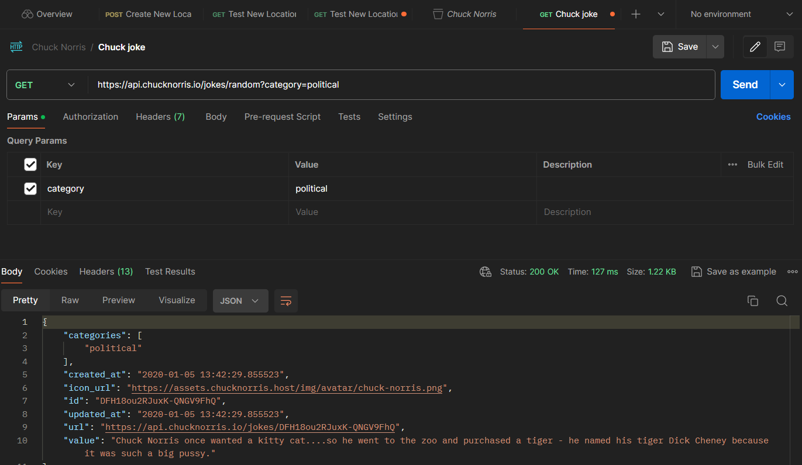Open the response Cookies tab

pyautogui.click(x=51, y=272)
